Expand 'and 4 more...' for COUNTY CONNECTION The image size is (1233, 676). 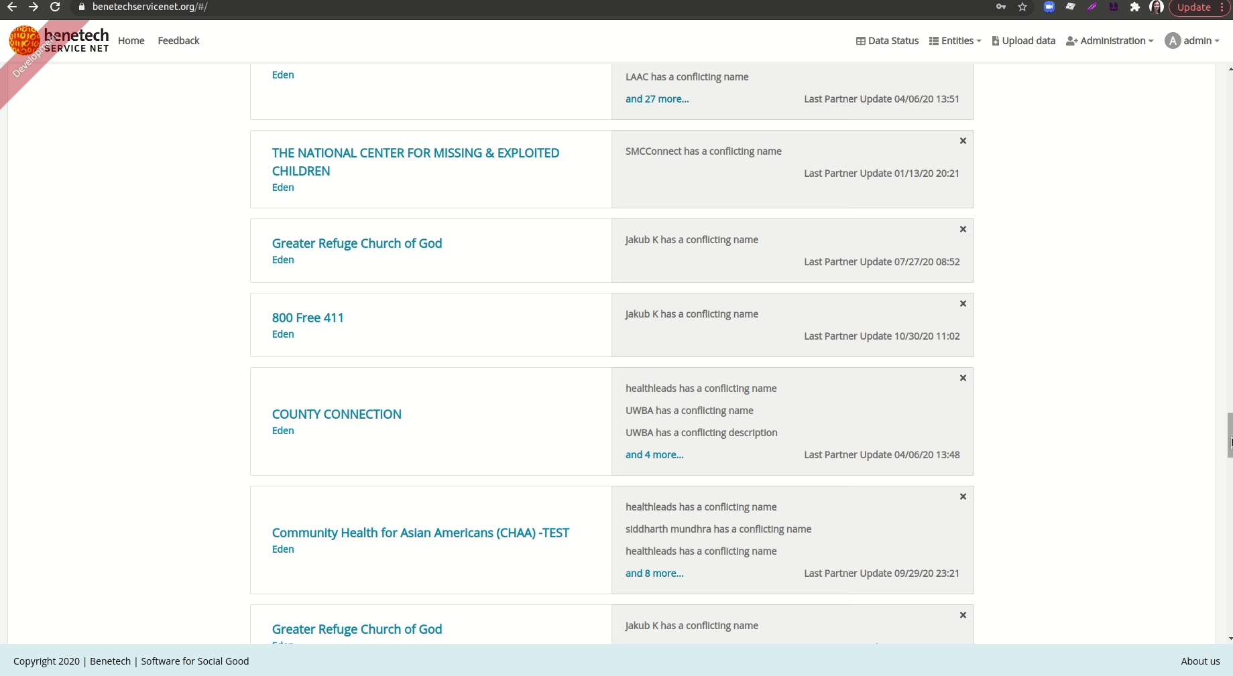pos(654,454)
